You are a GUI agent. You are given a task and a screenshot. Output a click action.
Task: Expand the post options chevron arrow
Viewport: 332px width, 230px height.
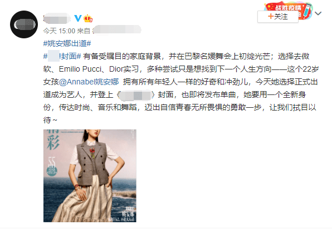[x=318, y=13]
